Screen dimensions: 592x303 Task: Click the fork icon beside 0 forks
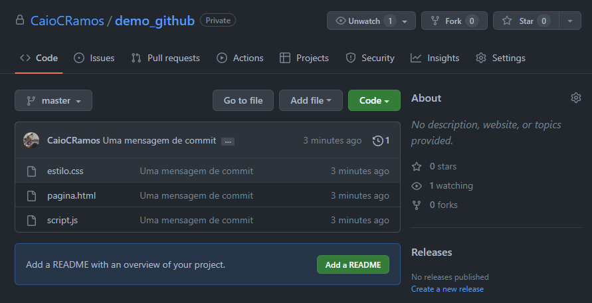417,205
